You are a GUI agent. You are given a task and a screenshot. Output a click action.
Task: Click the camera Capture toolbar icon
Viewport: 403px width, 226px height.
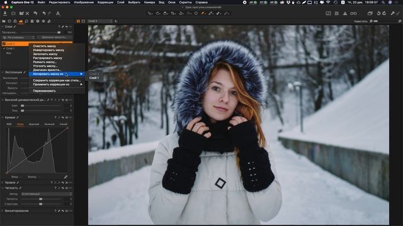tap(13, 13)
